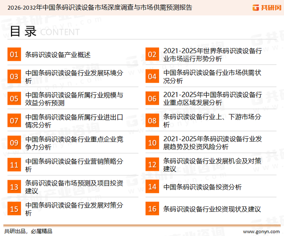Click the orange 15 number box
Viewport: 284px width, 236px height.
pos(14,209)
